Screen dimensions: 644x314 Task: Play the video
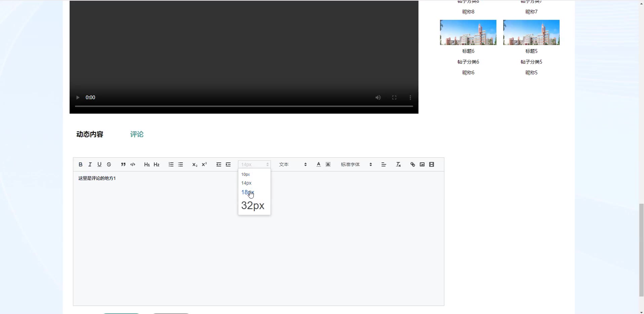[78, 97]
